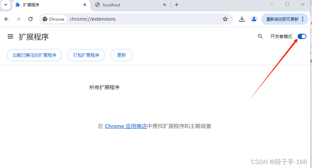Image resolution: width=312 pixels, height=168 pixels.
Task: Open the user profile avatar
Action: tap(254, 19)
